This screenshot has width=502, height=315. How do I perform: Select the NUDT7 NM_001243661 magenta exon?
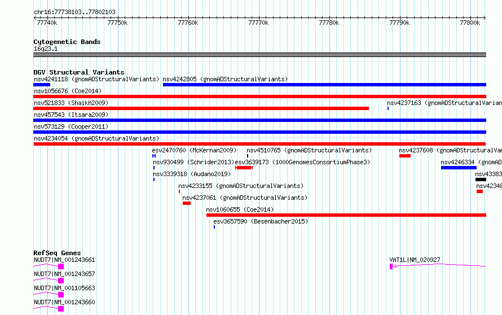tap(61, 266)
